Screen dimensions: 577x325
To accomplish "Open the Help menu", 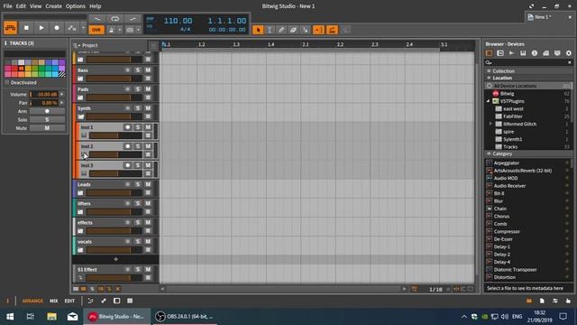I will (x=96, y=6).
